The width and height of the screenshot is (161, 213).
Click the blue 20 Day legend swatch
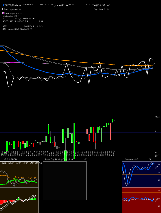click(x=3, y=5)
